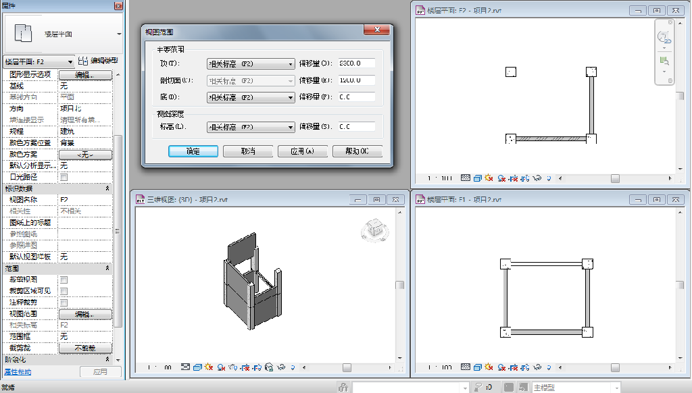The image size is (692, 393).
Task: Click crop view icon in 3D view bar
Action: pos(245,367)
